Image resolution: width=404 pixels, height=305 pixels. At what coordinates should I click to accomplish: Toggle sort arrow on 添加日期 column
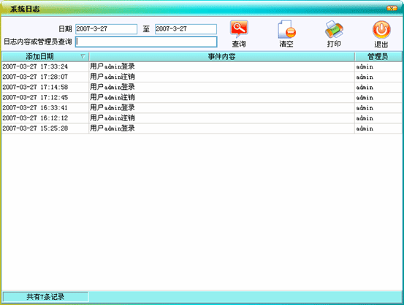[83, 56]
